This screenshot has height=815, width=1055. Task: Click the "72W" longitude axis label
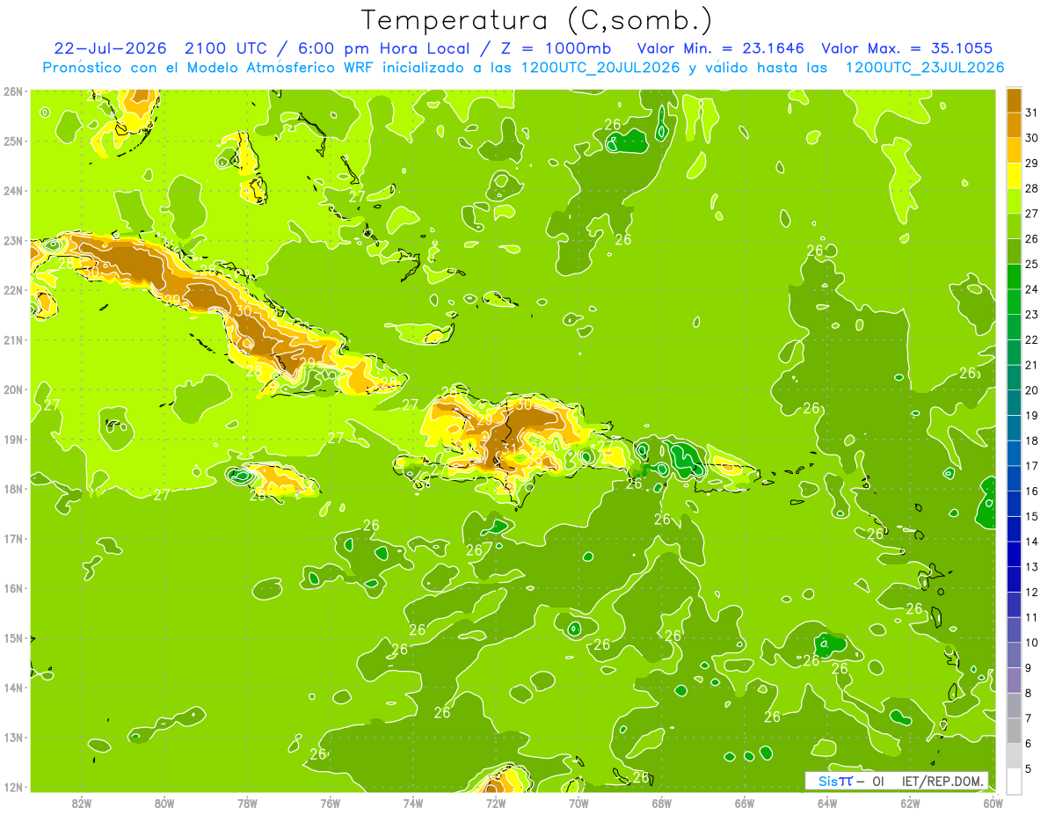(496, 802)
